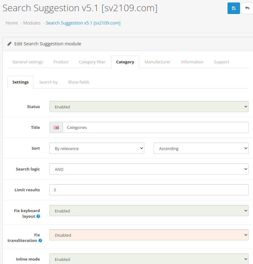Open the Ascending order dropdown
This screenshot has width=253, height=264.
click(201, 148)
